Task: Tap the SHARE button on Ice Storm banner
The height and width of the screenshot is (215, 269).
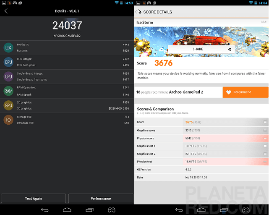Action: (201, 49)
